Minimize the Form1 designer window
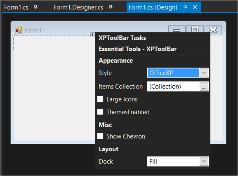 tap(177, 29)
